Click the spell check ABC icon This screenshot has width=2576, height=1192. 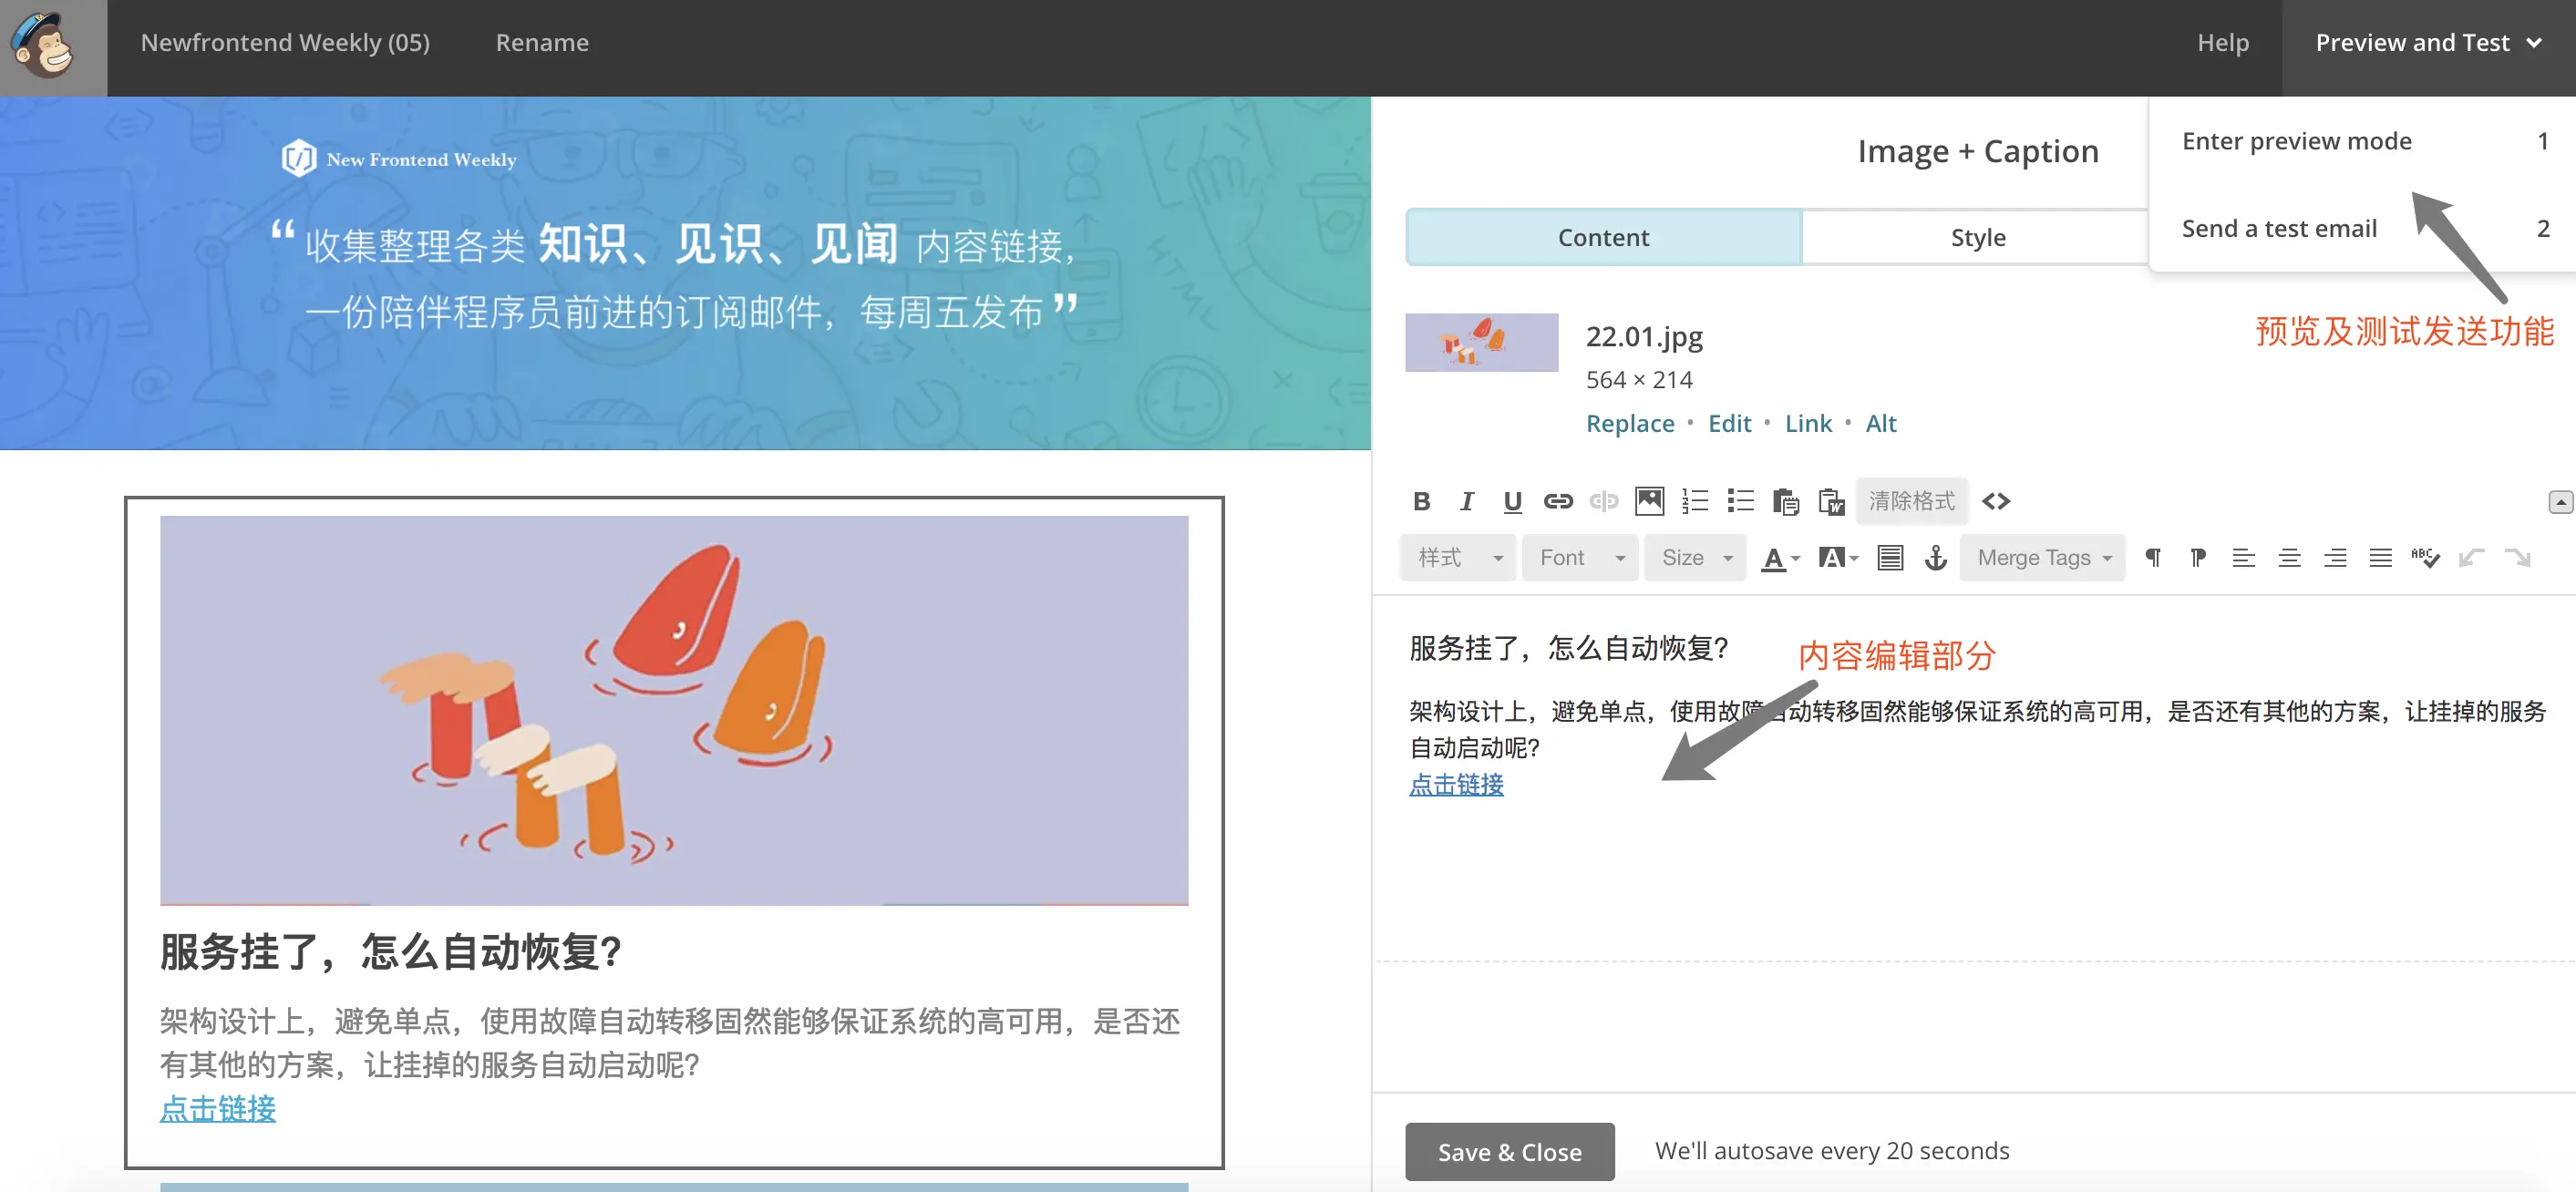click(2425, 558)
